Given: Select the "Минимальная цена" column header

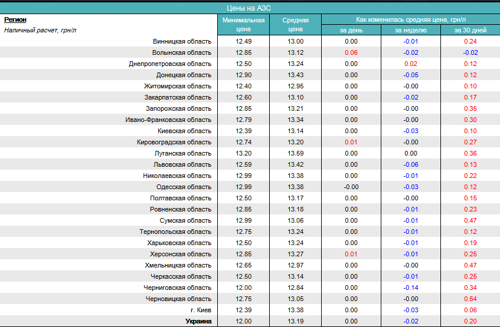Looking at the screenshot, I should point(243,24).
